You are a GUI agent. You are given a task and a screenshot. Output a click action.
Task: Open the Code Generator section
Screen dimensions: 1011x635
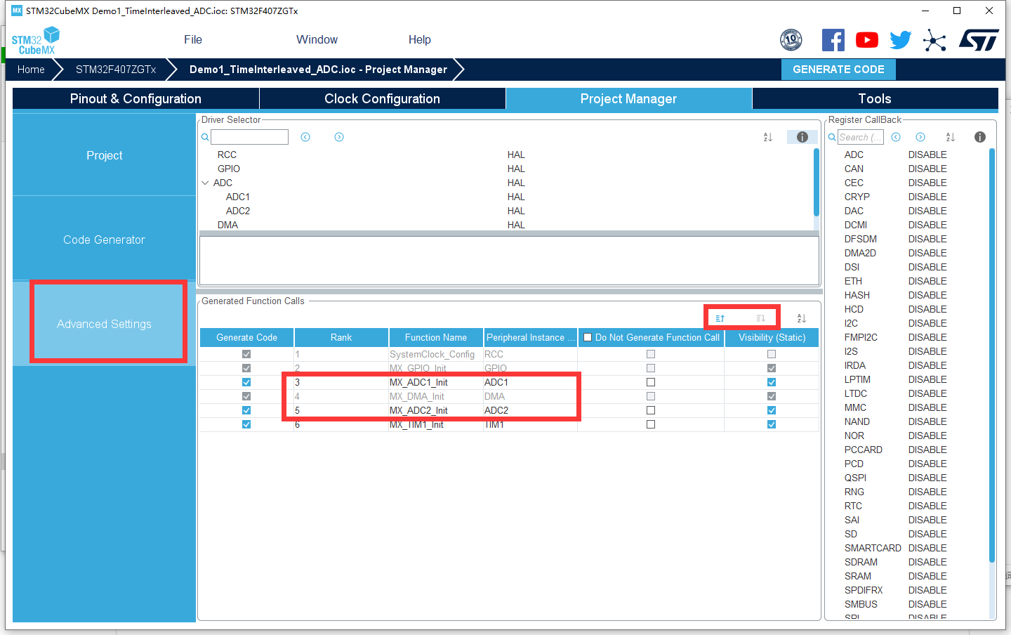(104, 240)
